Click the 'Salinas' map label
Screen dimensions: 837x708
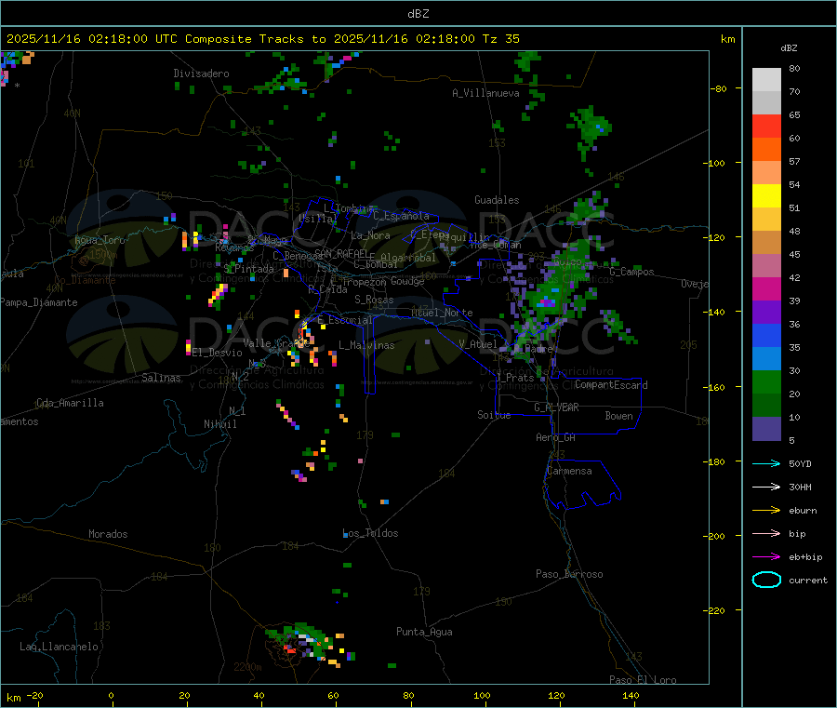pos(161,378)
